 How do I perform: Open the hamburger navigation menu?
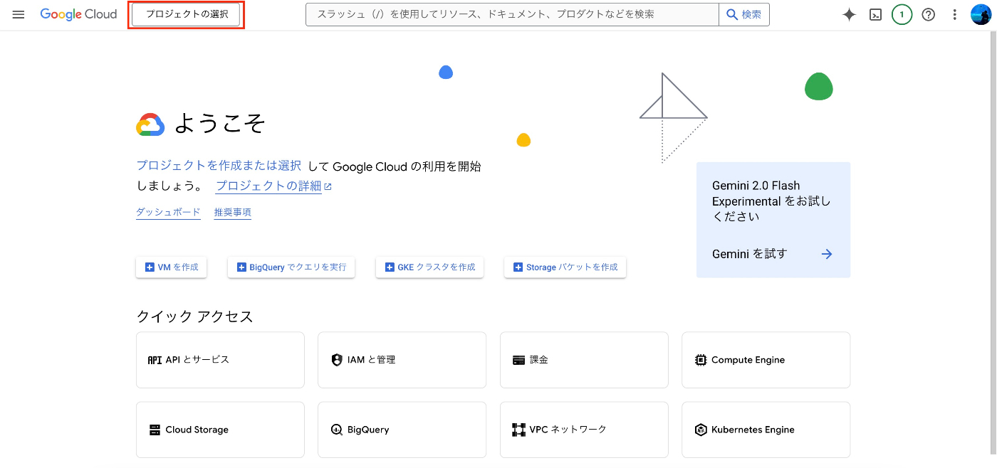(19, 14)
